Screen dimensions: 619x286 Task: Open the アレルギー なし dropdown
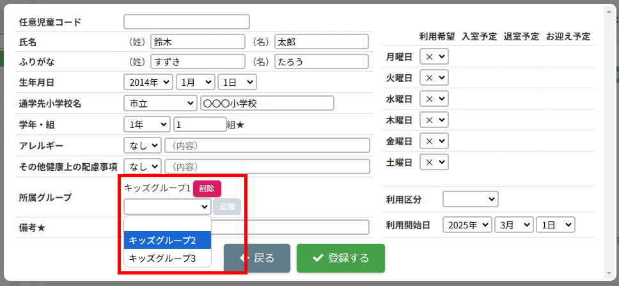(x=143, y=145)
